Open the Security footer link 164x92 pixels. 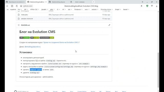coord(55,91)
